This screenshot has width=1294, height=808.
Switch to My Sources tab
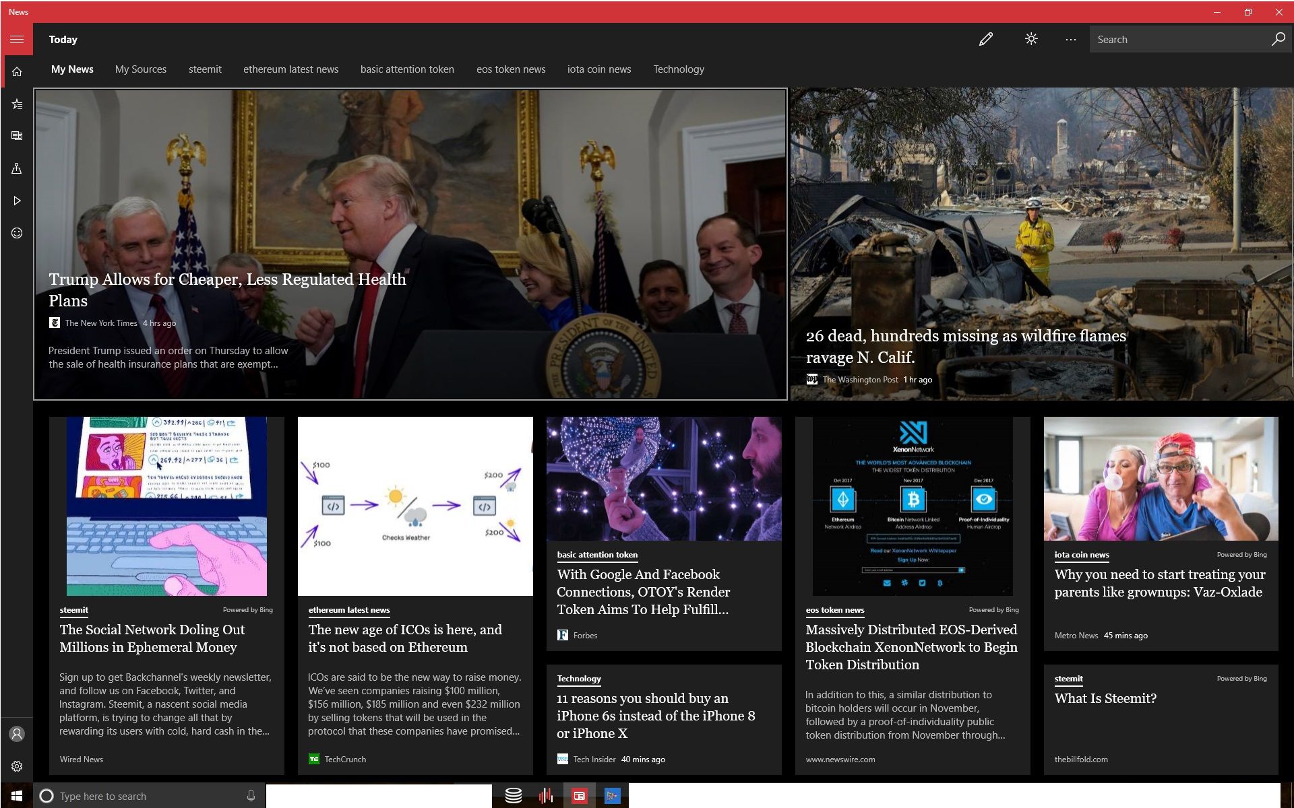pos(141,69)
